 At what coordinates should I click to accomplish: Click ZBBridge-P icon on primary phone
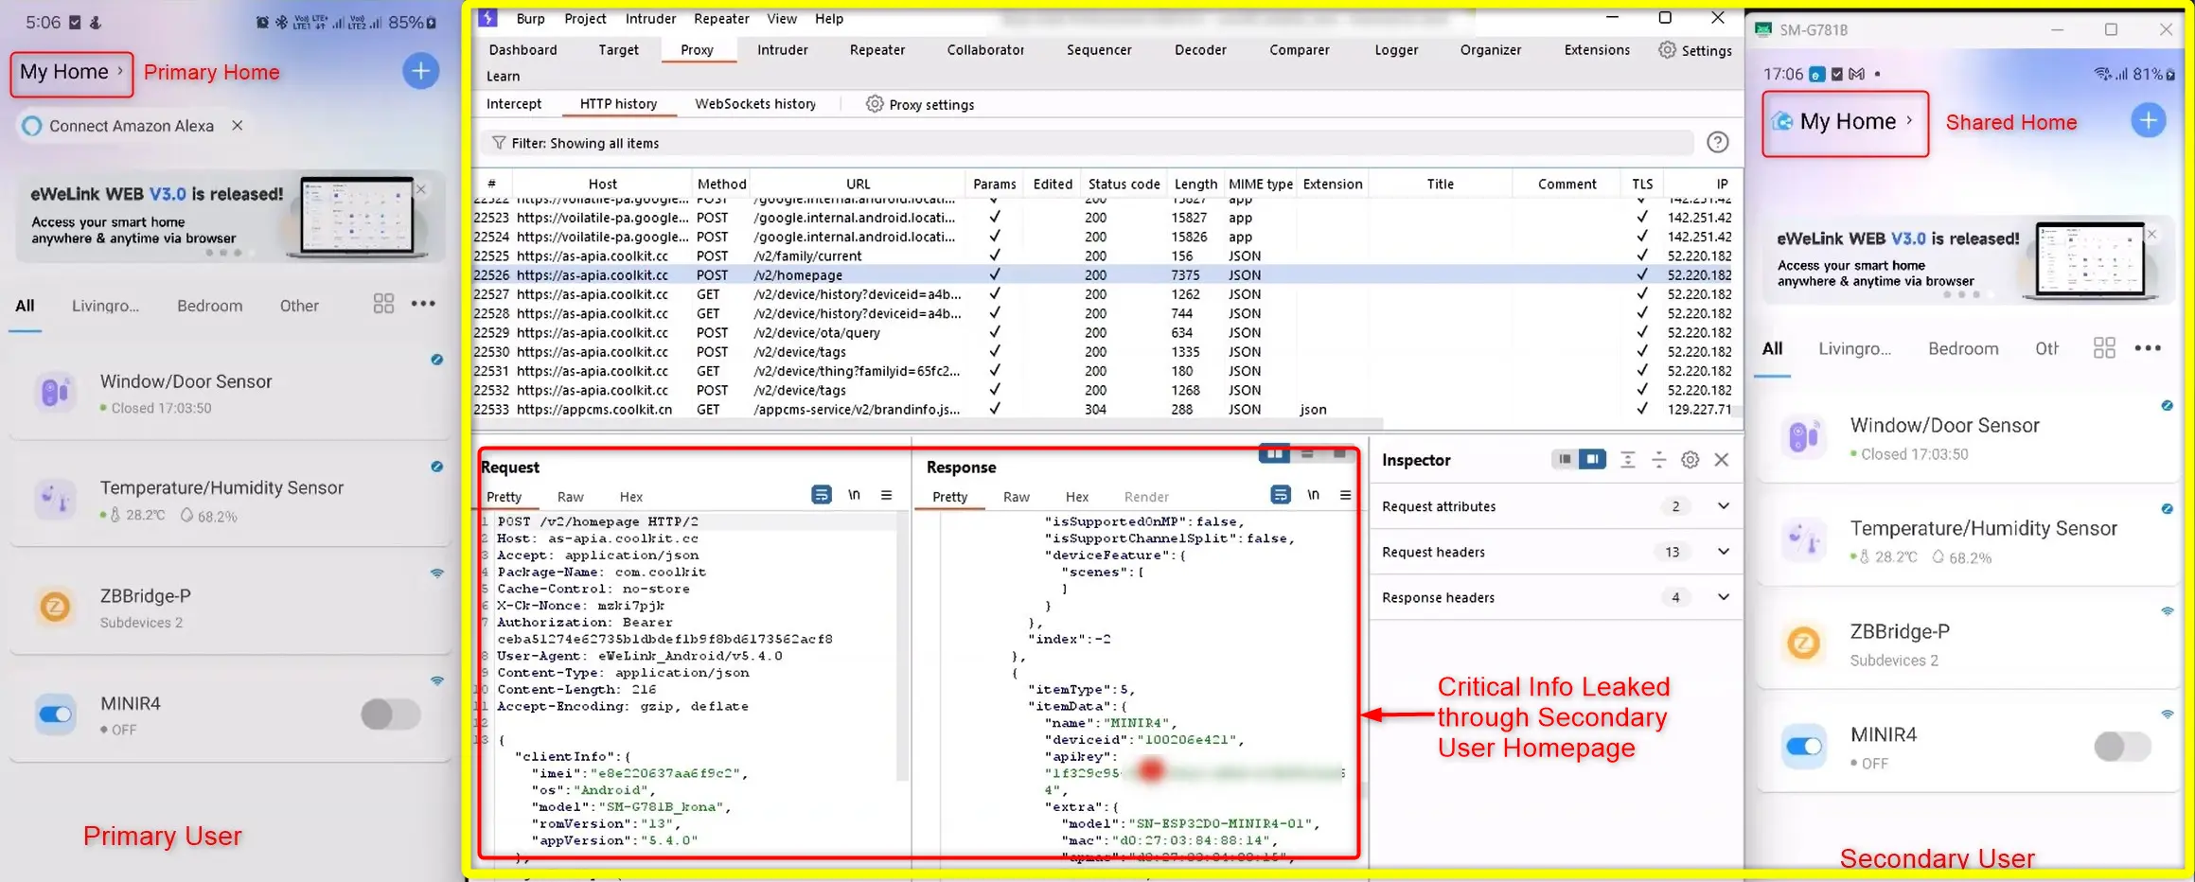[55, 607]
